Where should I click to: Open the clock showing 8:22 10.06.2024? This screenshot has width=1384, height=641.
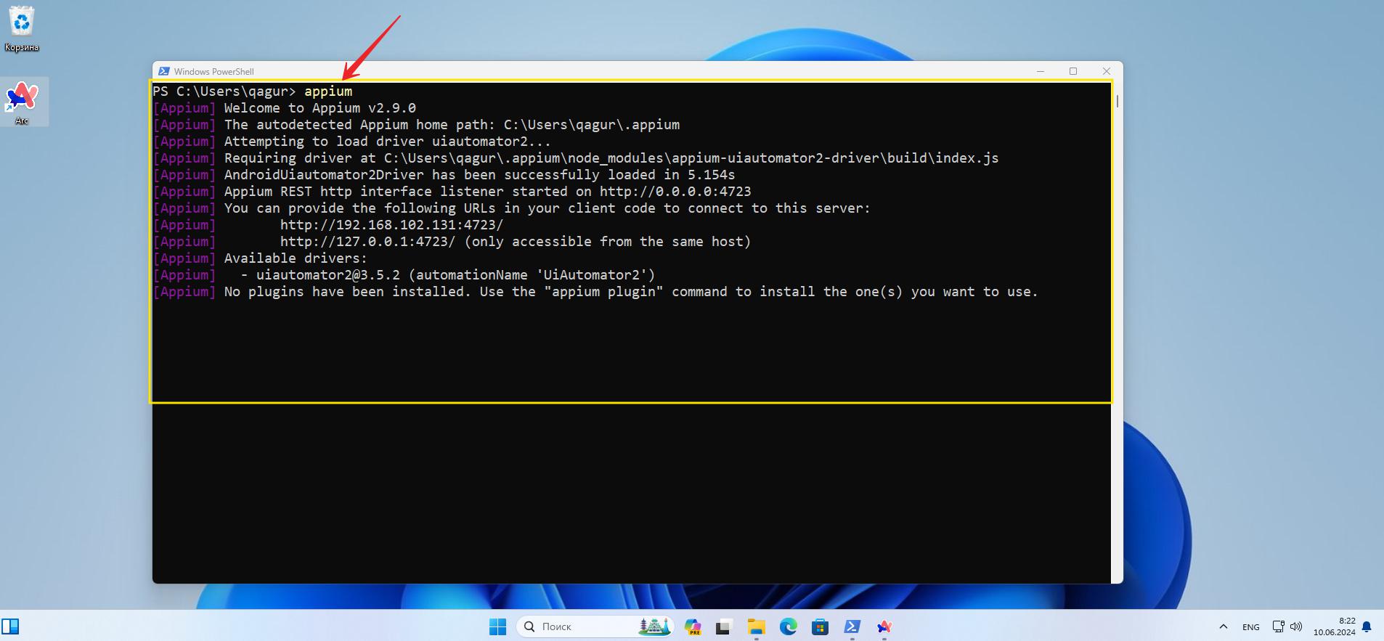(1334, 626)
